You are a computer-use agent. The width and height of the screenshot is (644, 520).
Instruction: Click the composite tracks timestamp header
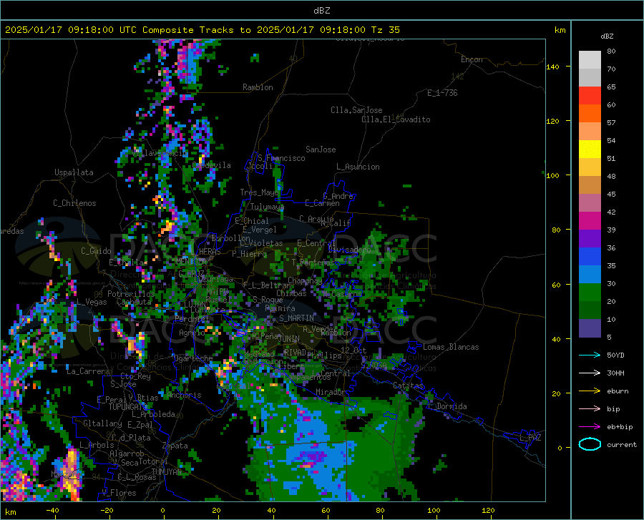[x=202, y=30]
